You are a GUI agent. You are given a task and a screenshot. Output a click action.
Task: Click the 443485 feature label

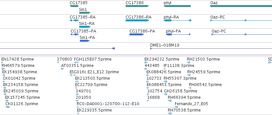(152, 66)
